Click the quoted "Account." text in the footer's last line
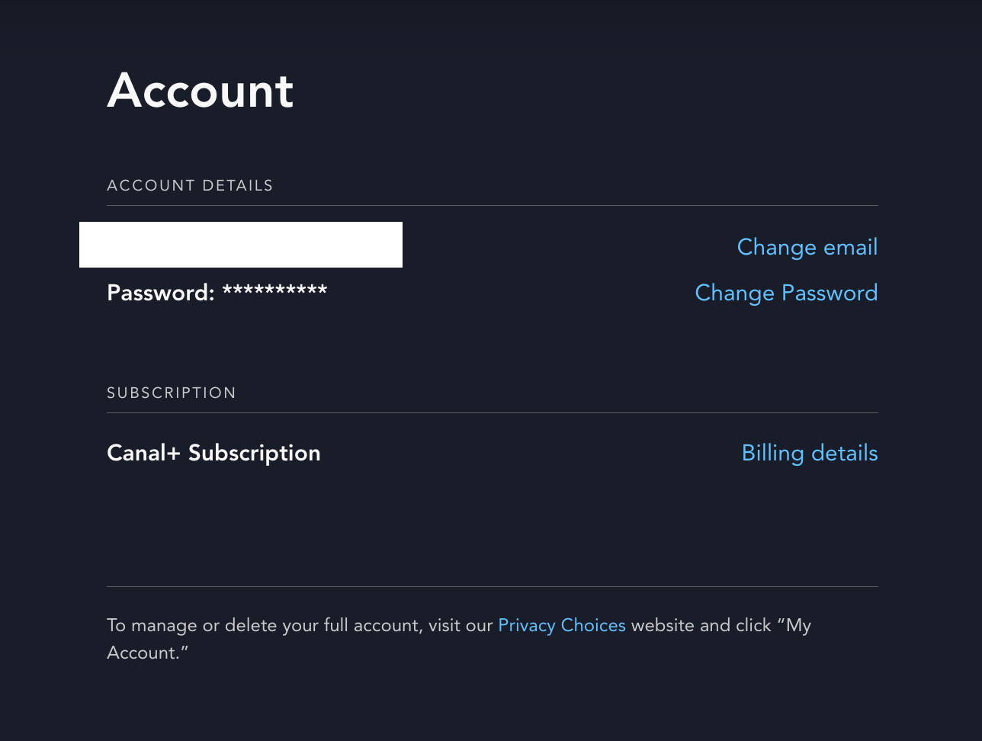 pyautogui.click(x=148, y=653)
